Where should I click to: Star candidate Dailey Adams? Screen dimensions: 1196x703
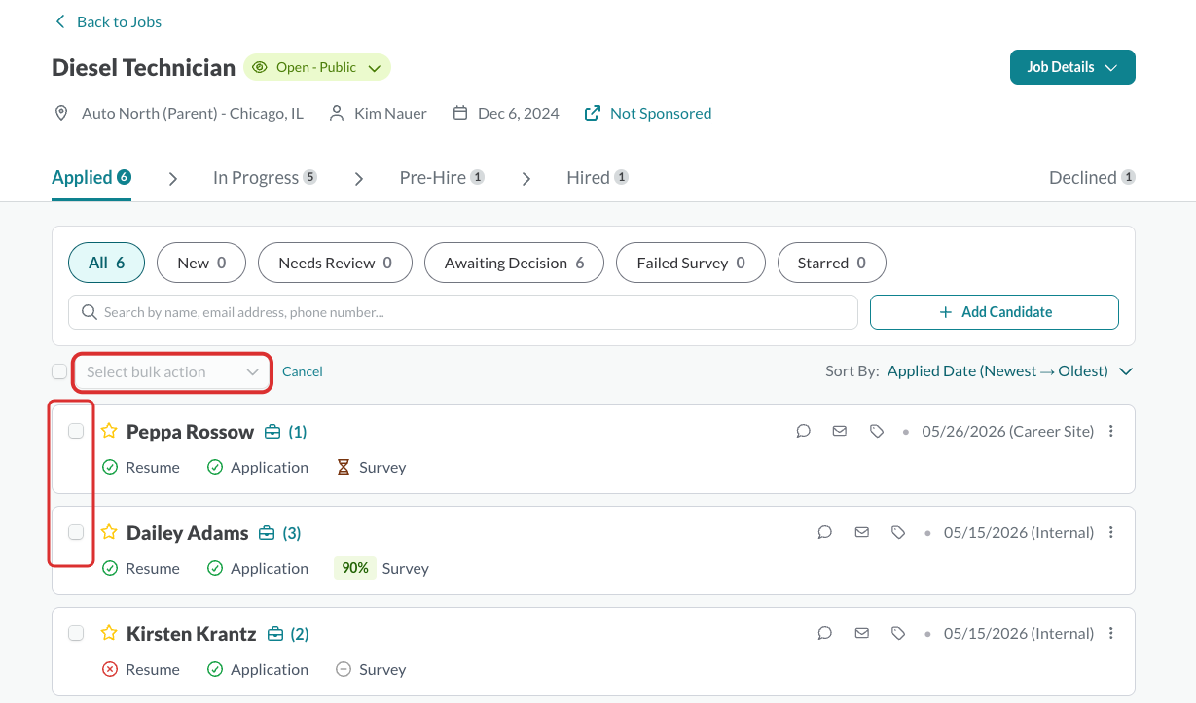click(109, 532)
